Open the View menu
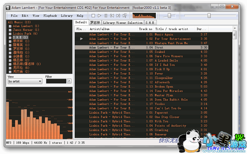This screenshot has width=247, height=154. 36,16
